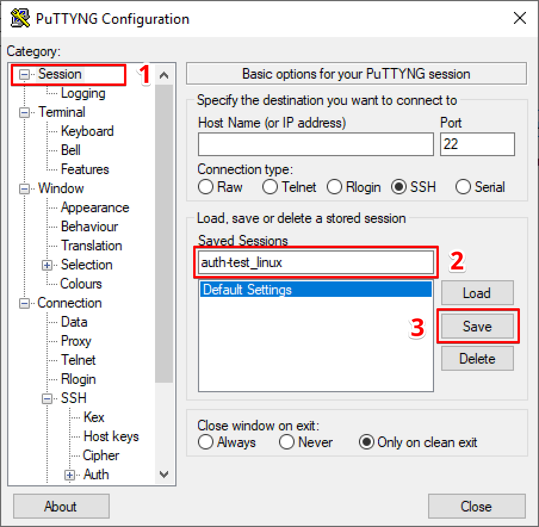Viewport: 539px width, 527px height.
Task: Open the Proxy category
Action: click(76, 341)
